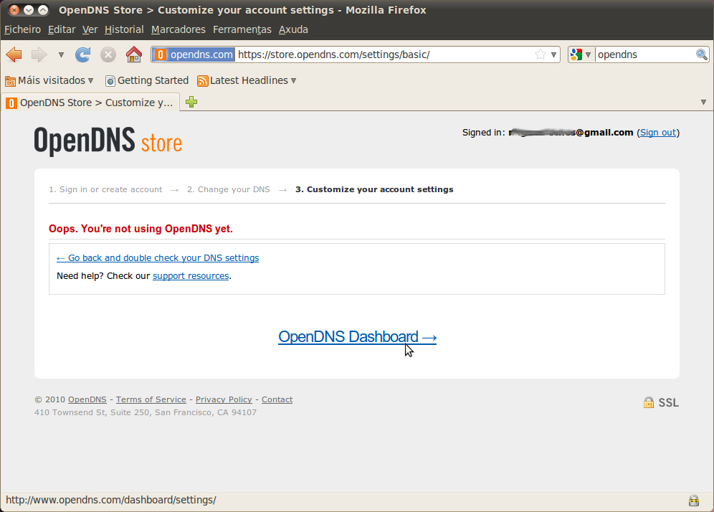The image size is (714, 512).
Task: Click the Latest Headlines RSS feed icon
Action: (203, 81)
